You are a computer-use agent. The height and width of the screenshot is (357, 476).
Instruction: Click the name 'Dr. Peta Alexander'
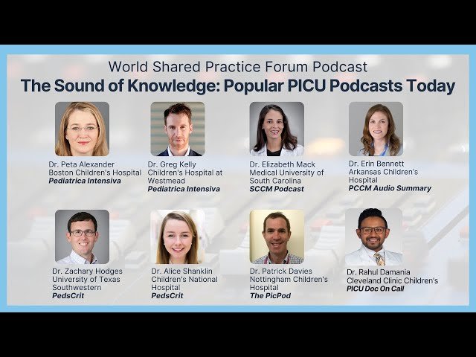coord(81,164)
